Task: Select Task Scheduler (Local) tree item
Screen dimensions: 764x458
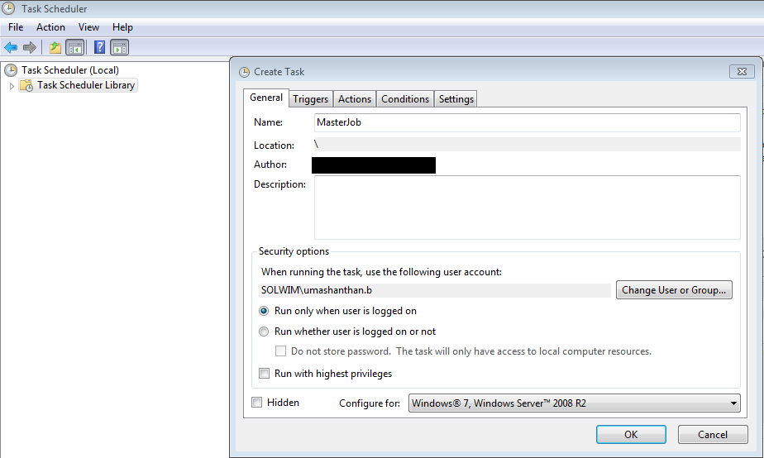Action: click(70, 70)
